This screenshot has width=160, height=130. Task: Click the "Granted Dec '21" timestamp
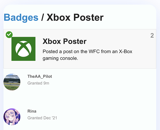tap(42, 118)
